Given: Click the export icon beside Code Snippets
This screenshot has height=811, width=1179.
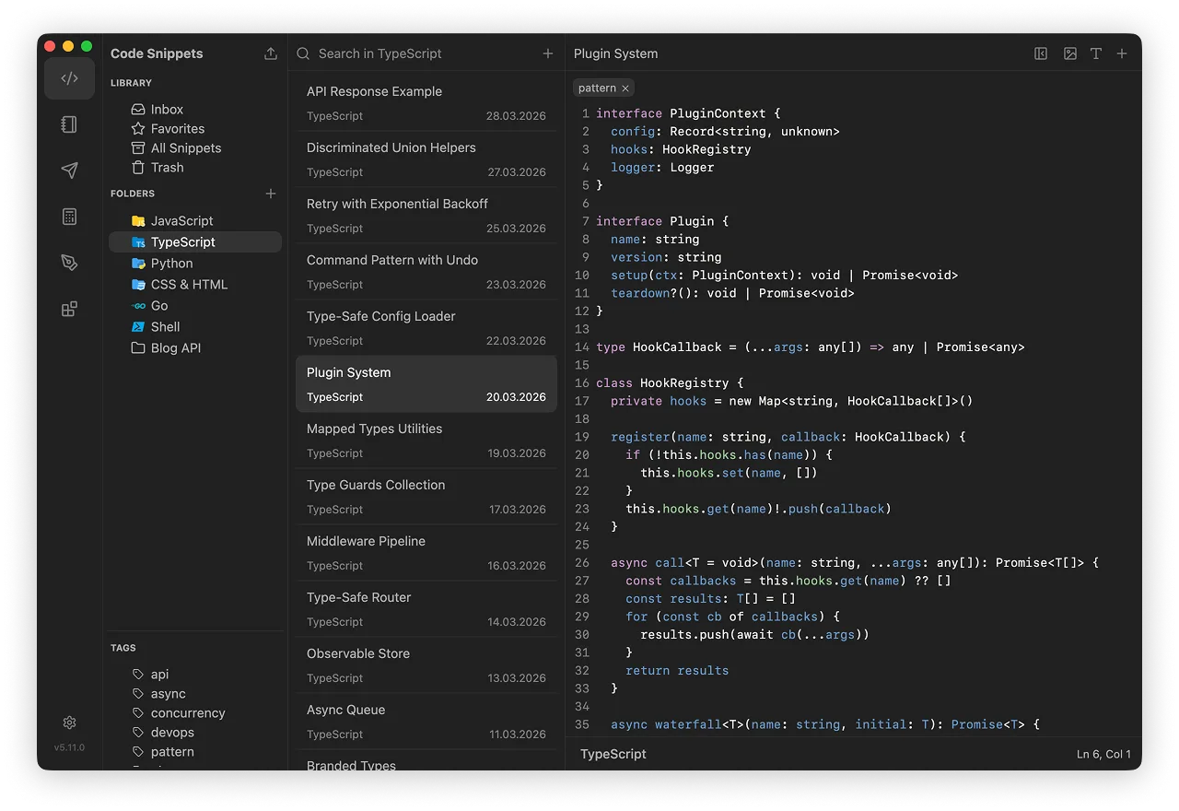Looking at the screenshot, I should tap(271, 53).
